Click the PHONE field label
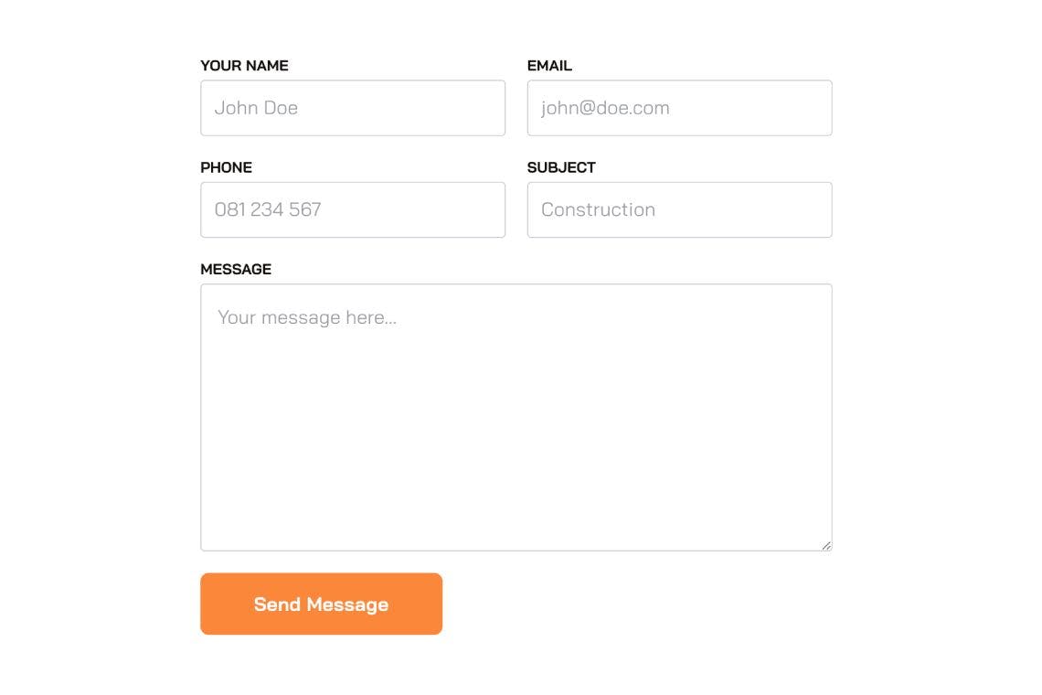The image size is (1042, 695). click(x=226, y=167)
